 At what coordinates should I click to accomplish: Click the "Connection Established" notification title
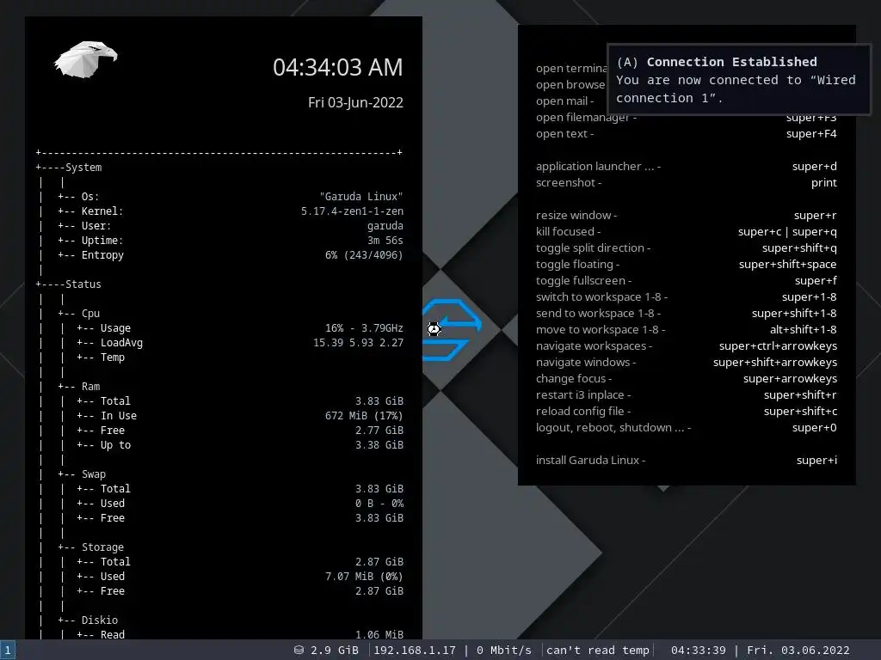point(731,62)
